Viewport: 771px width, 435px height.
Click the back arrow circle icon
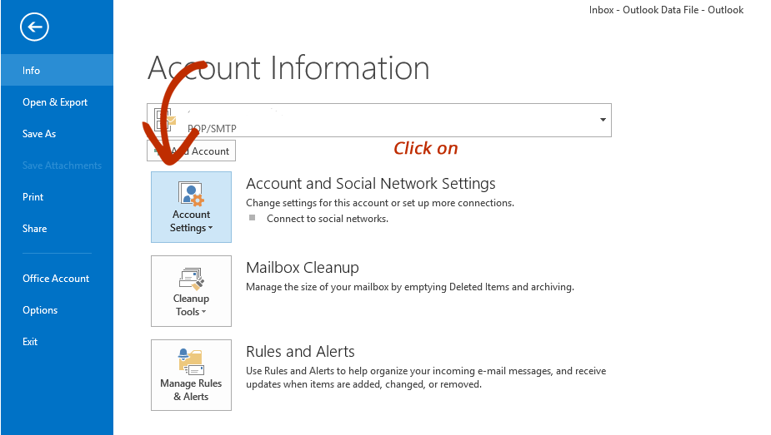click(x=34, y=27)
